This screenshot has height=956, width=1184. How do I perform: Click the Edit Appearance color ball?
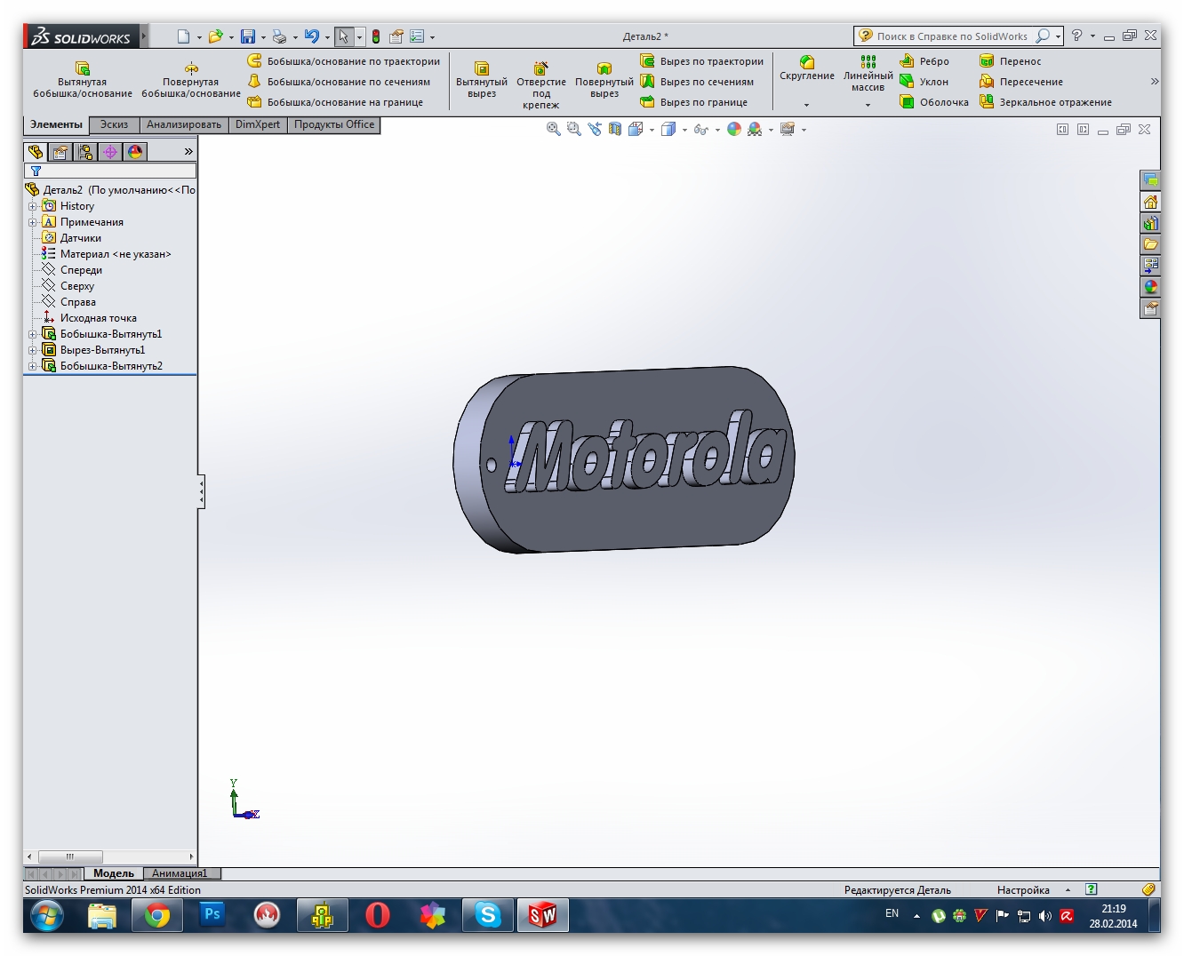coord(734,129)
